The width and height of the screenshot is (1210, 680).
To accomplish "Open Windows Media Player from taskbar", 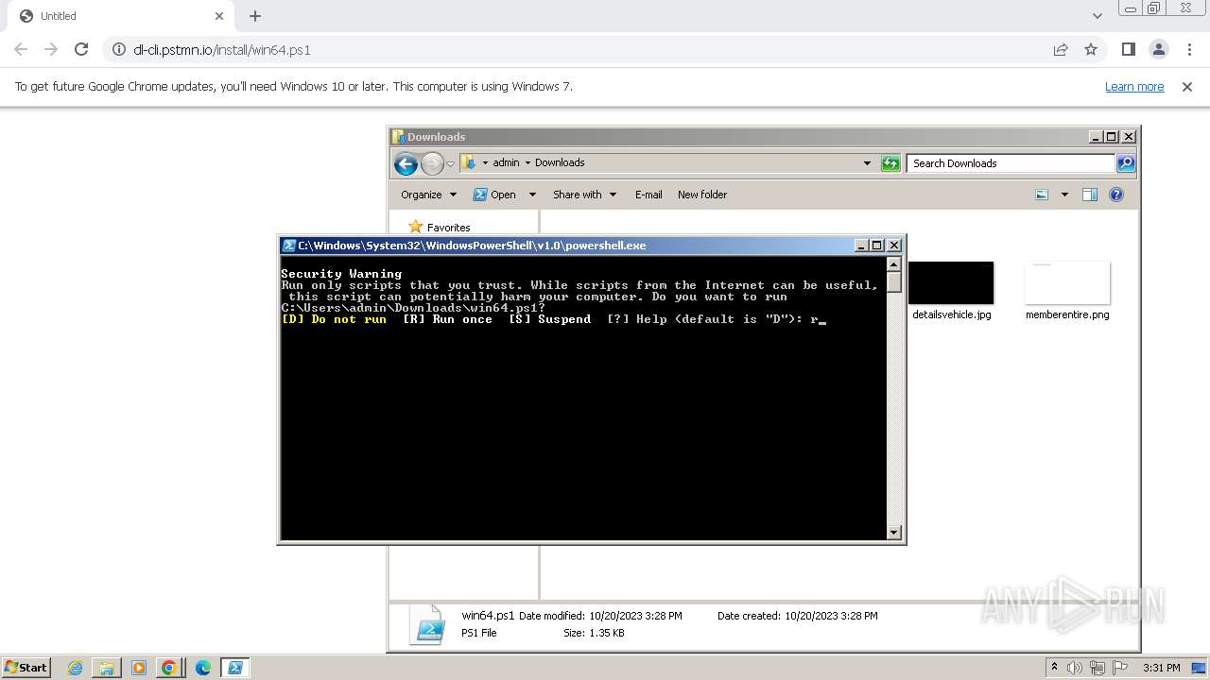I will tap(138, 668).
